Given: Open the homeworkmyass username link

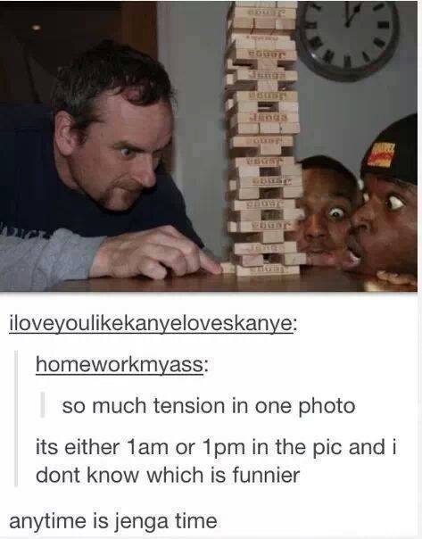Looking at the screenshot, I should (x=121, y=365).
